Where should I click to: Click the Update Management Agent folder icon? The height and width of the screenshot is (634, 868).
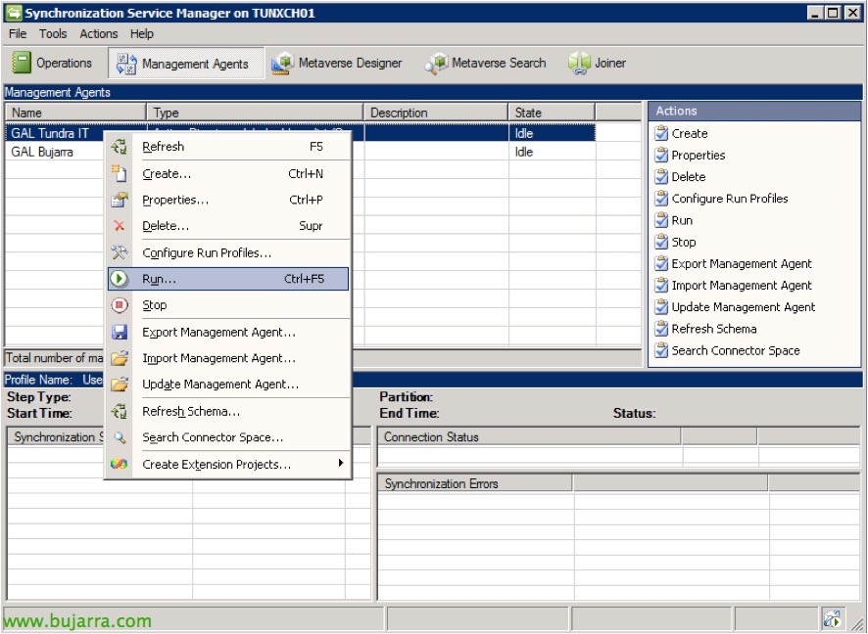pyautogui.click(x=119, y=385)
